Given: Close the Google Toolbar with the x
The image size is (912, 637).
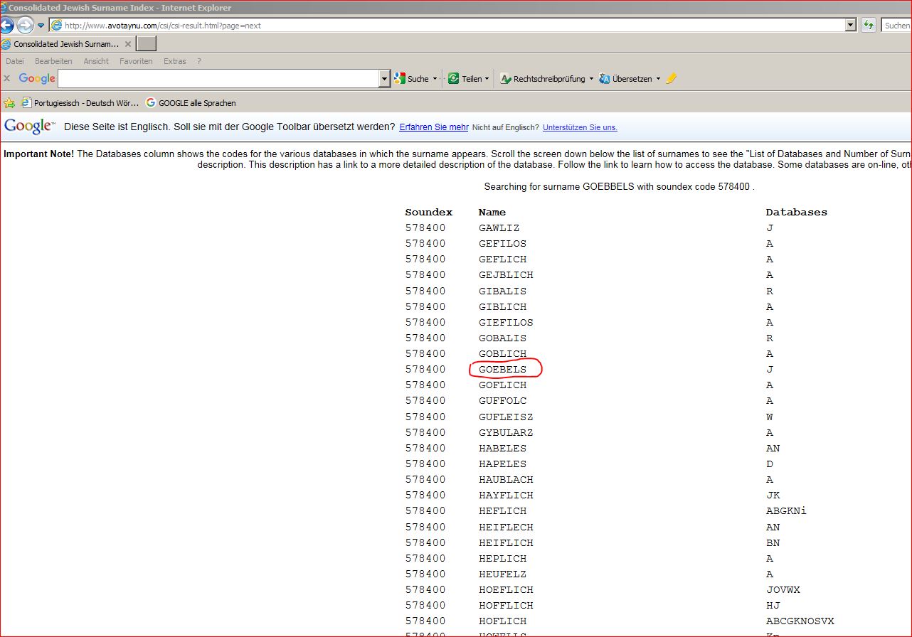Looking at the screenshot, I should click(6, 78).
